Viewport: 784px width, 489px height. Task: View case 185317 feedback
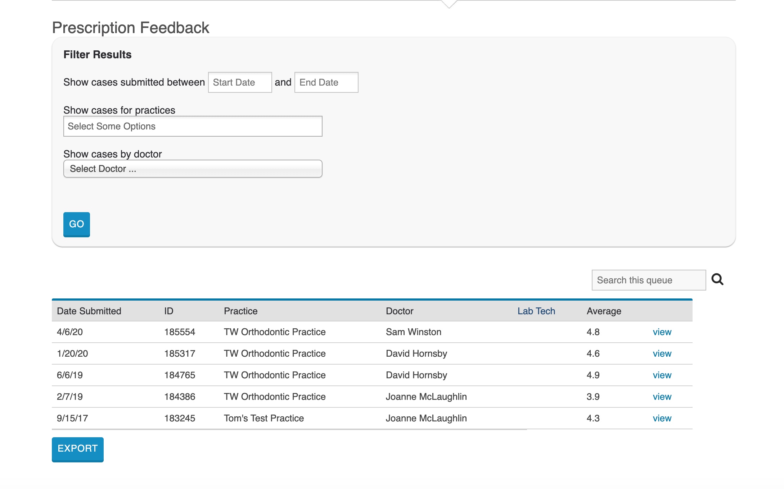[662, 353]
